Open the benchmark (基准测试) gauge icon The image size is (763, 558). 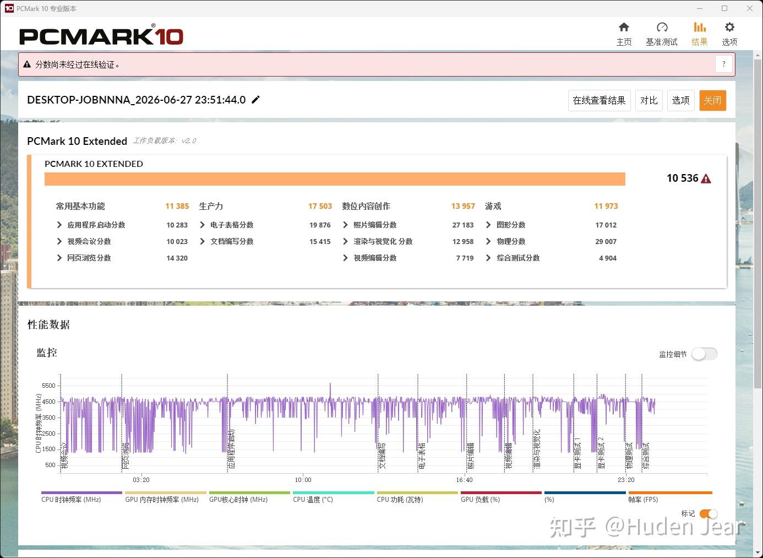pos(662,28)
